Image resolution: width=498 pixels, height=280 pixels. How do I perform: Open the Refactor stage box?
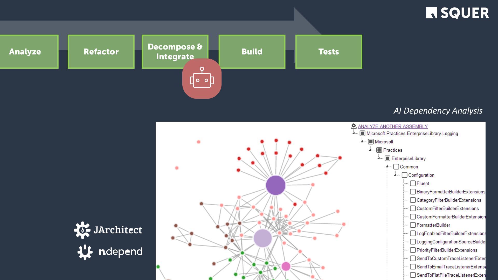pyautogui.click(x=101, y=52)
